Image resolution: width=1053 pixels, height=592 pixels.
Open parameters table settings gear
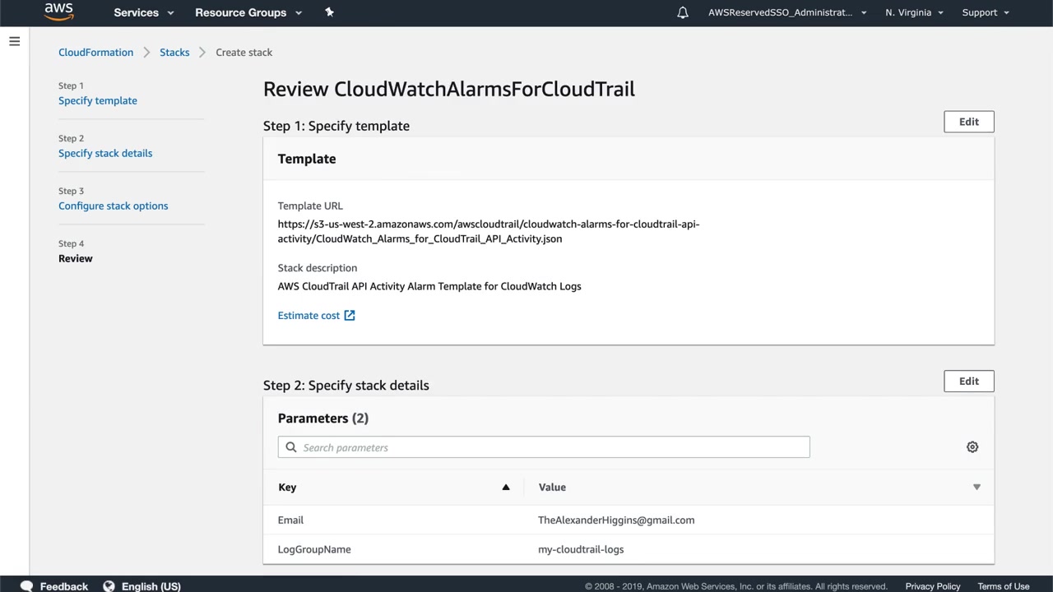972,447
